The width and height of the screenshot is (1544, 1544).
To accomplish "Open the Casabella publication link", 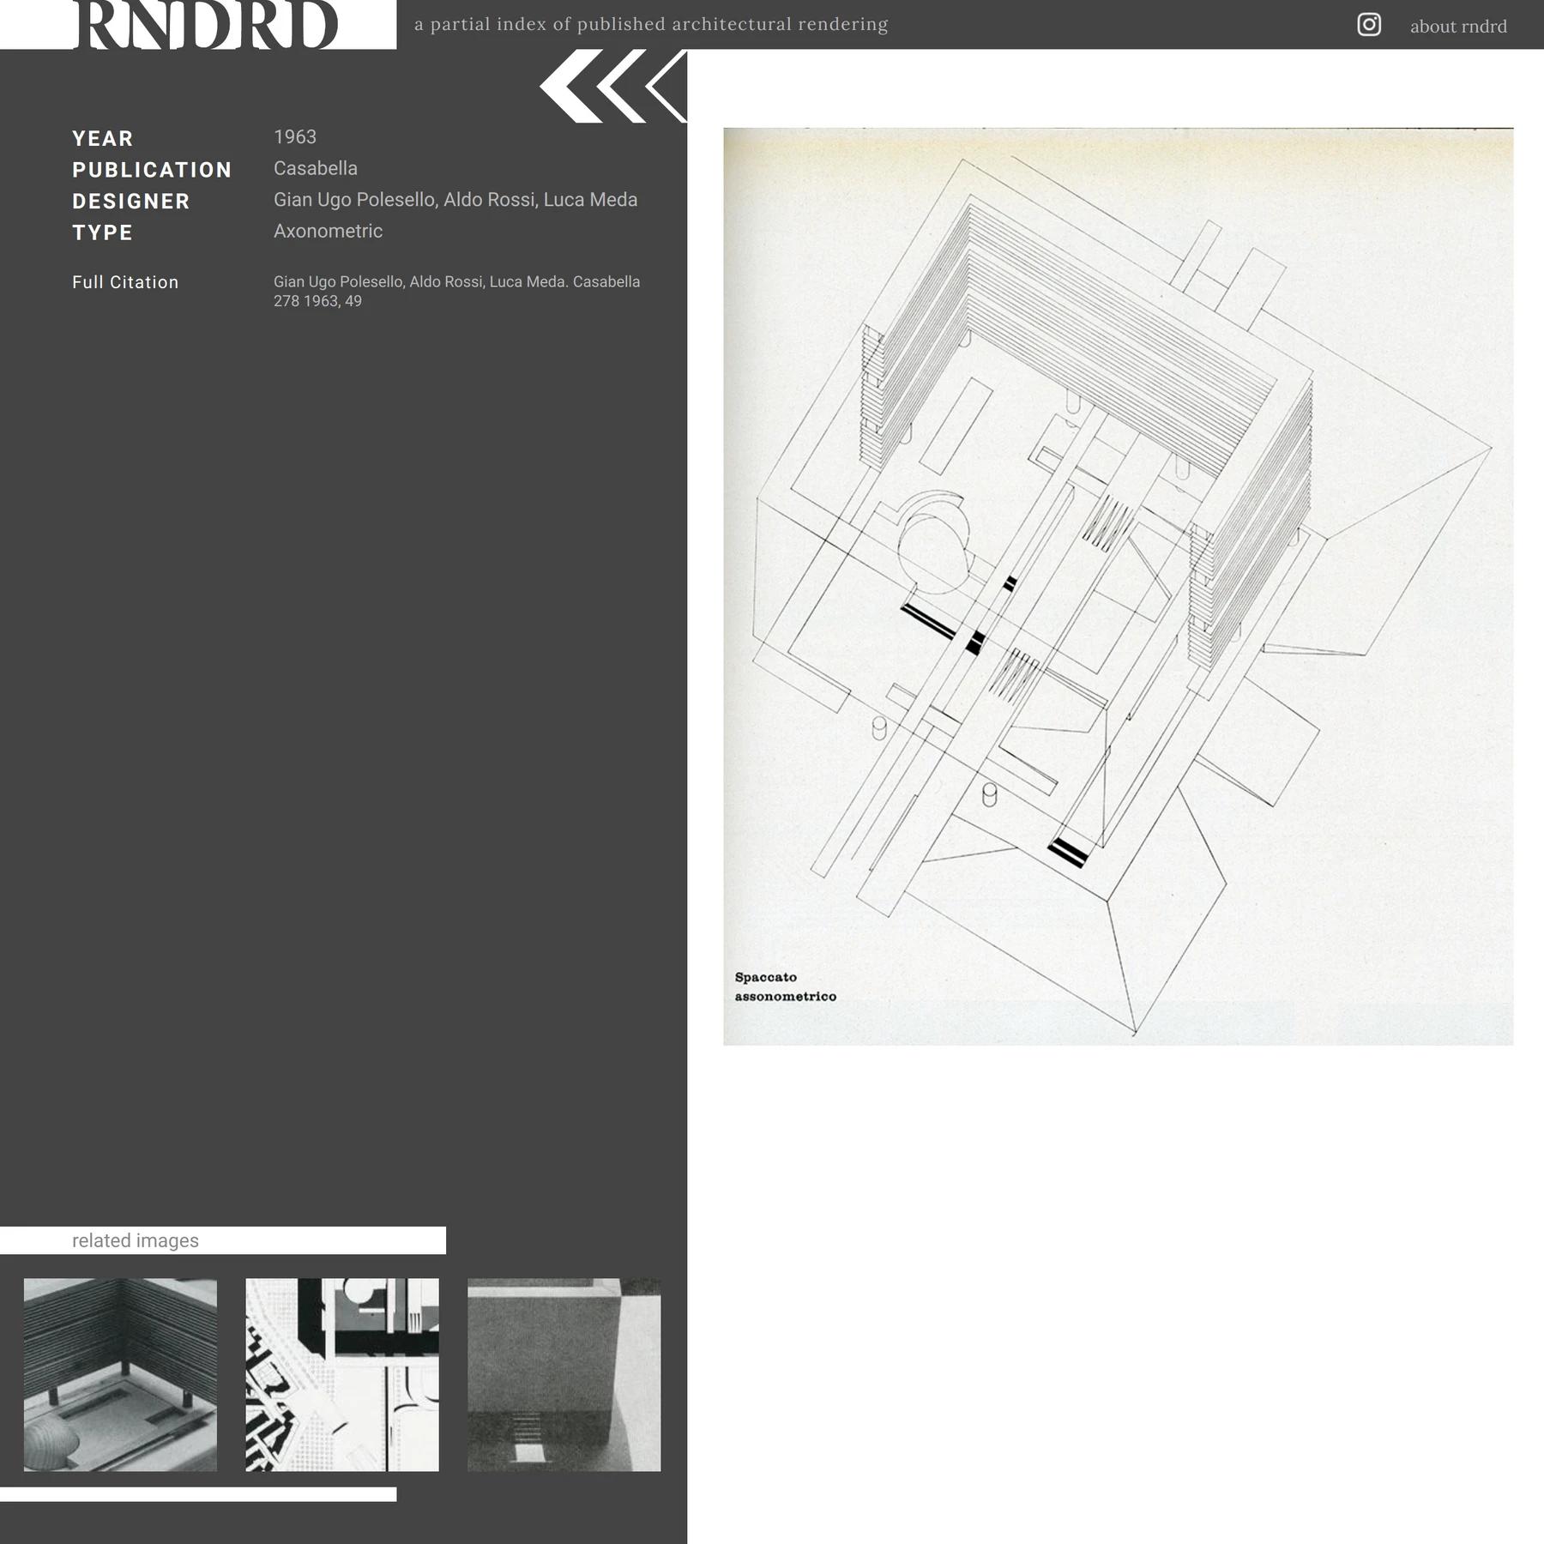I will coord(316,169).
